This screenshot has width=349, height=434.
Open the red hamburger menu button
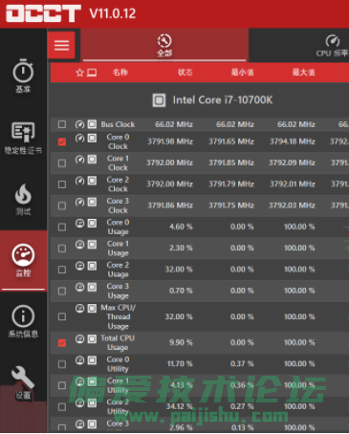pyautogui.click(x=61, y=45)
